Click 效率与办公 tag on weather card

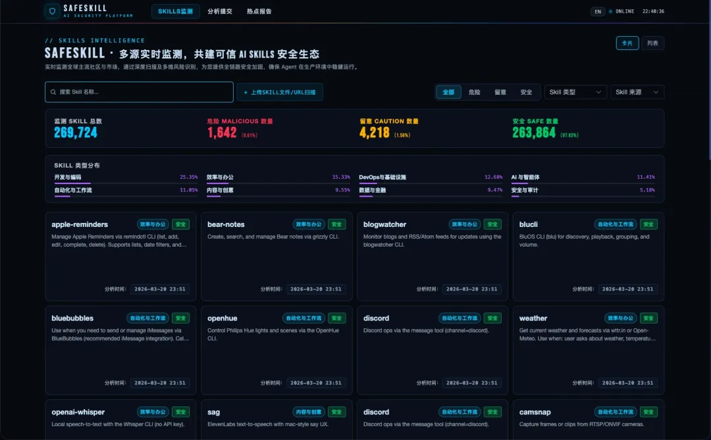(621, 318)
